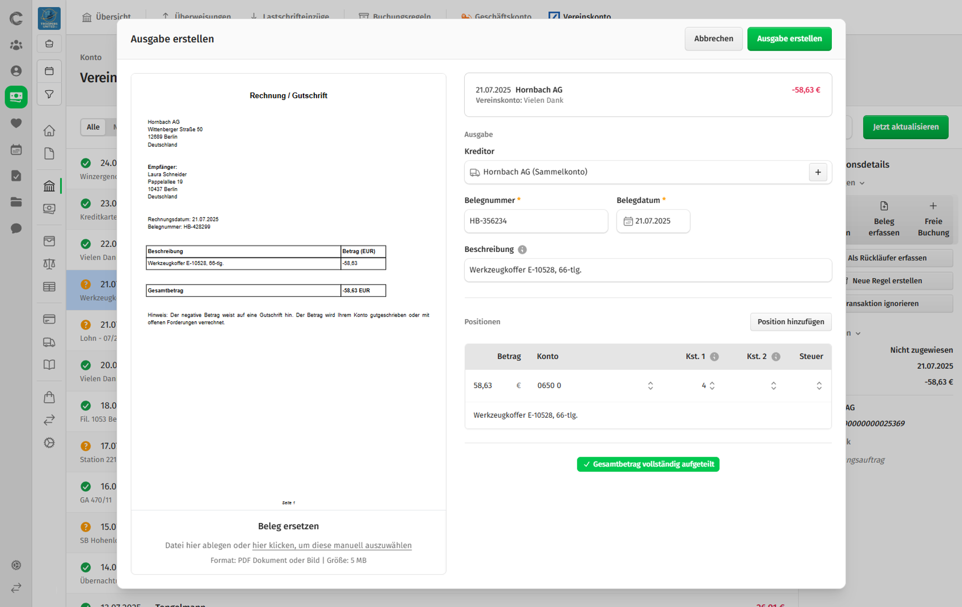Click the Ausgabe erstellen green button
Viewport: 962px width, 607px height.
(789, 39)
